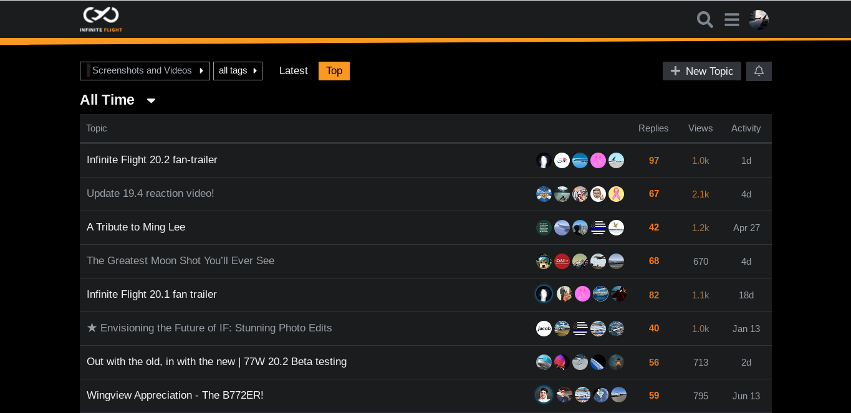Click the 18d activity value
Screen dimensions: 851x413
[x=746, y=295]
